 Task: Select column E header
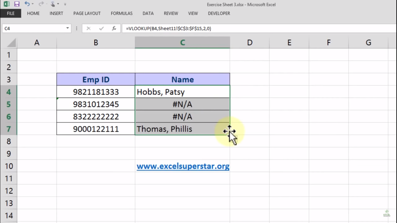289,43
